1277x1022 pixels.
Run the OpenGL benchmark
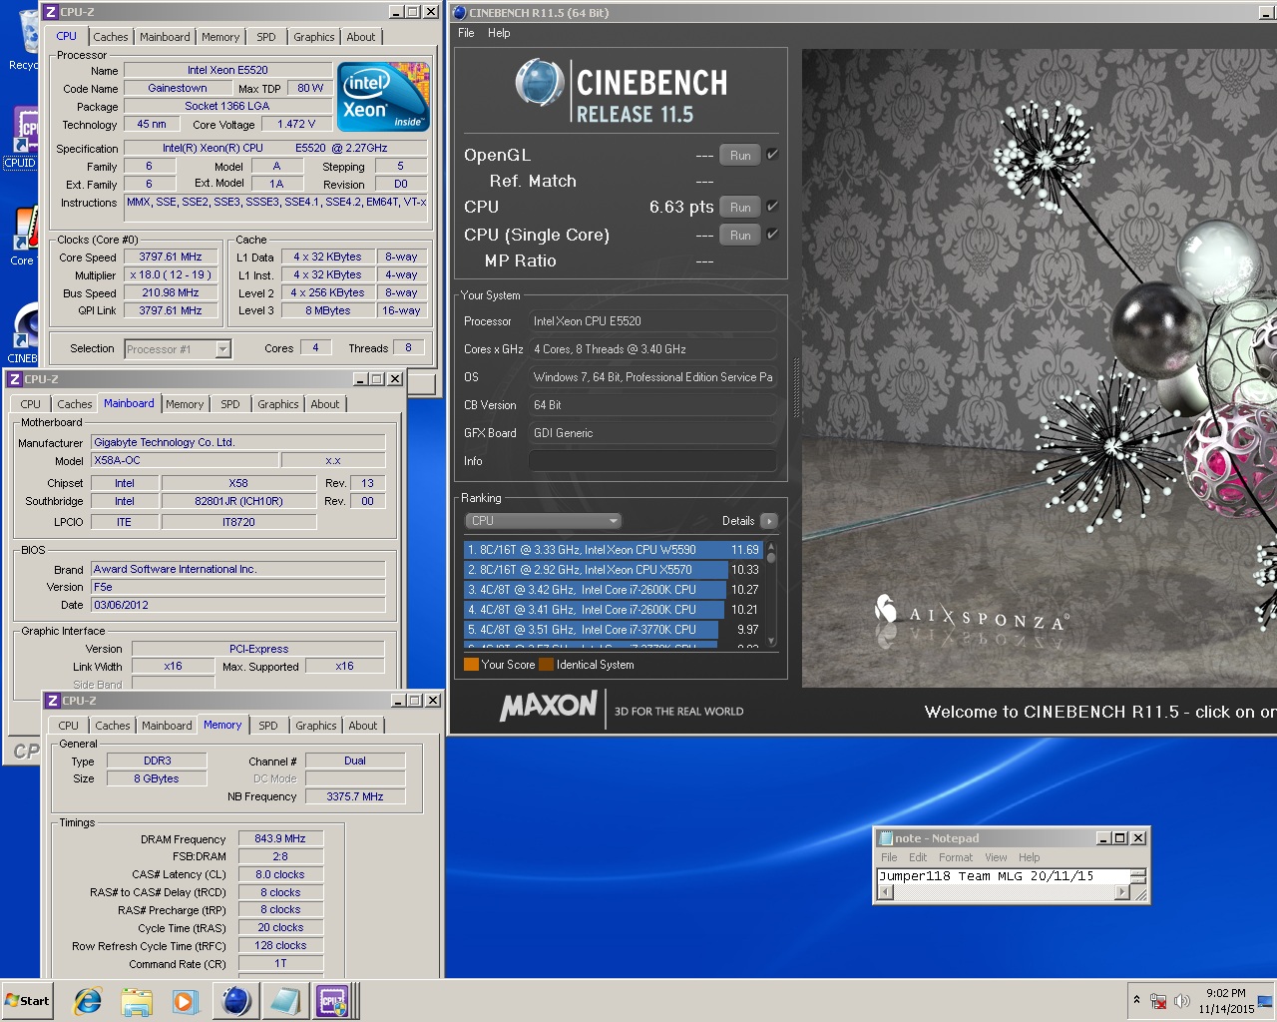click(x=740, y=155)
